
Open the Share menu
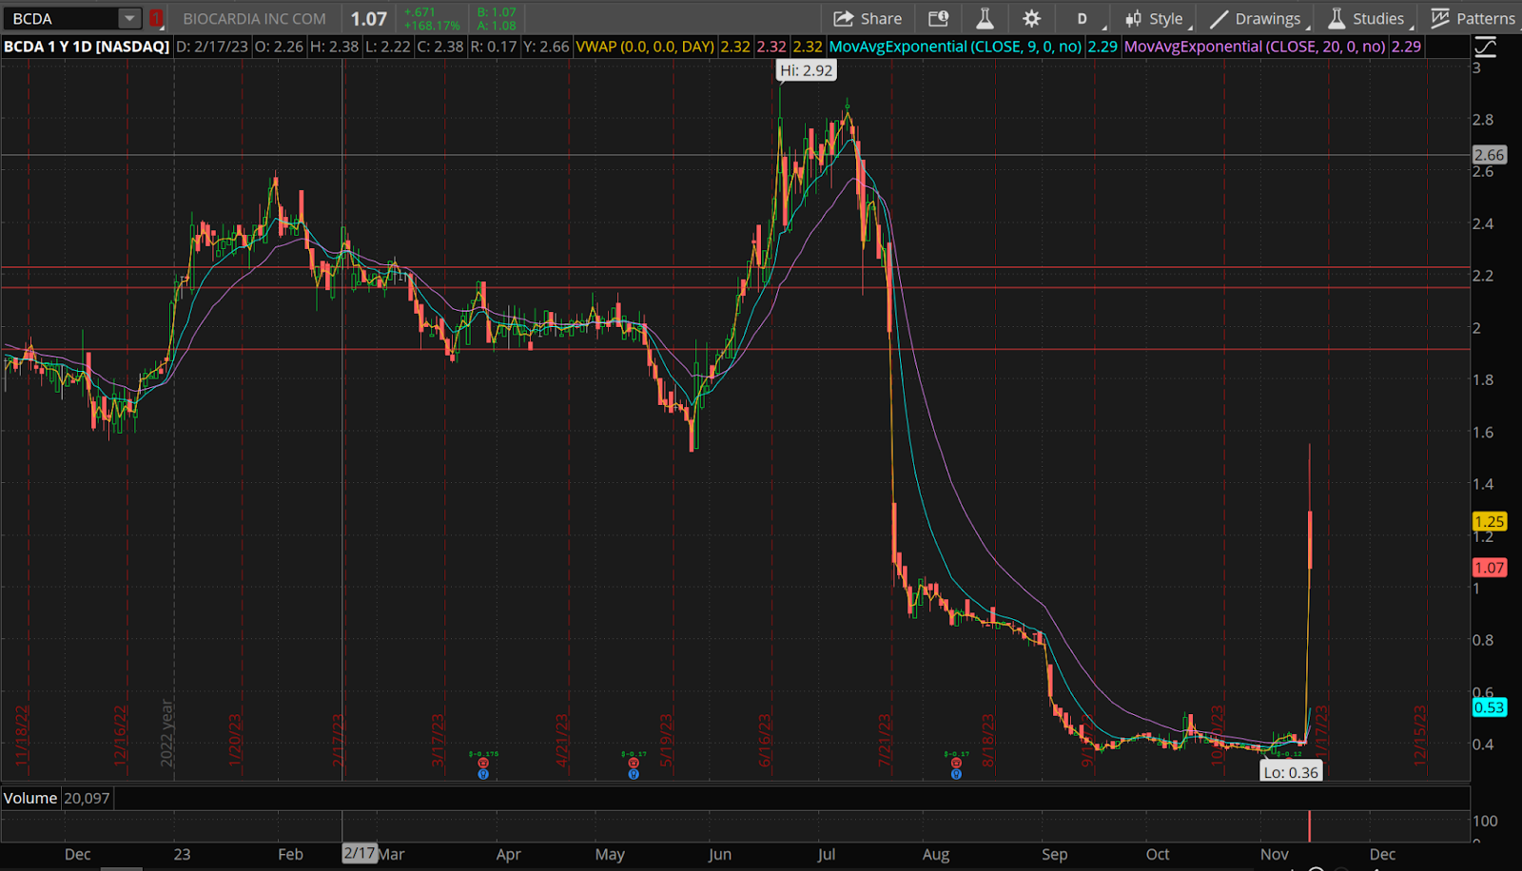coord(867,18)
